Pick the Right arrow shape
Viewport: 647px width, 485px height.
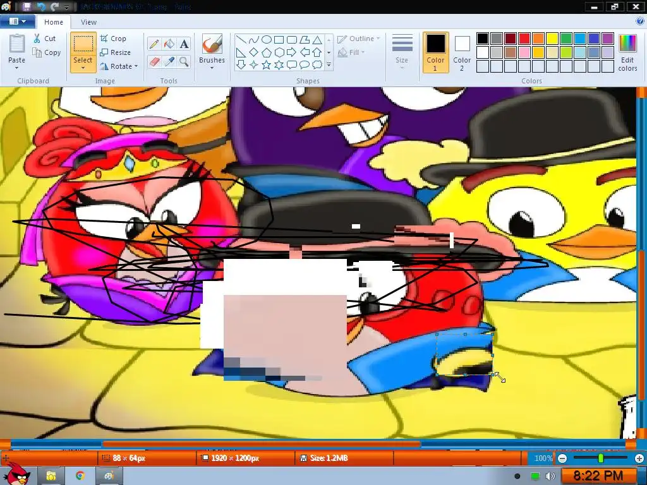tap(292, 52)
